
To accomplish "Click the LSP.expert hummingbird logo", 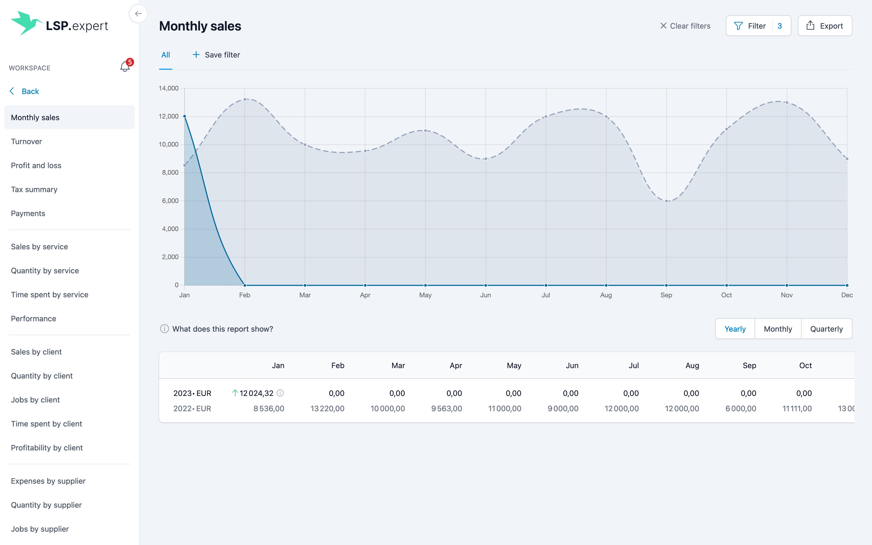I will (x=26, y=23).
